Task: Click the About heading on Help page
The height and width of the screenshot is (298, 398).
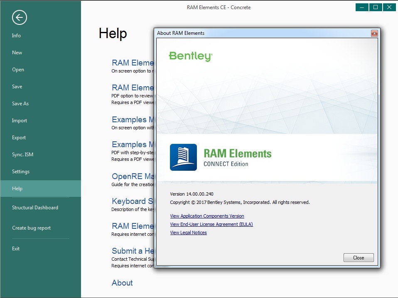Action: (122, 283)
